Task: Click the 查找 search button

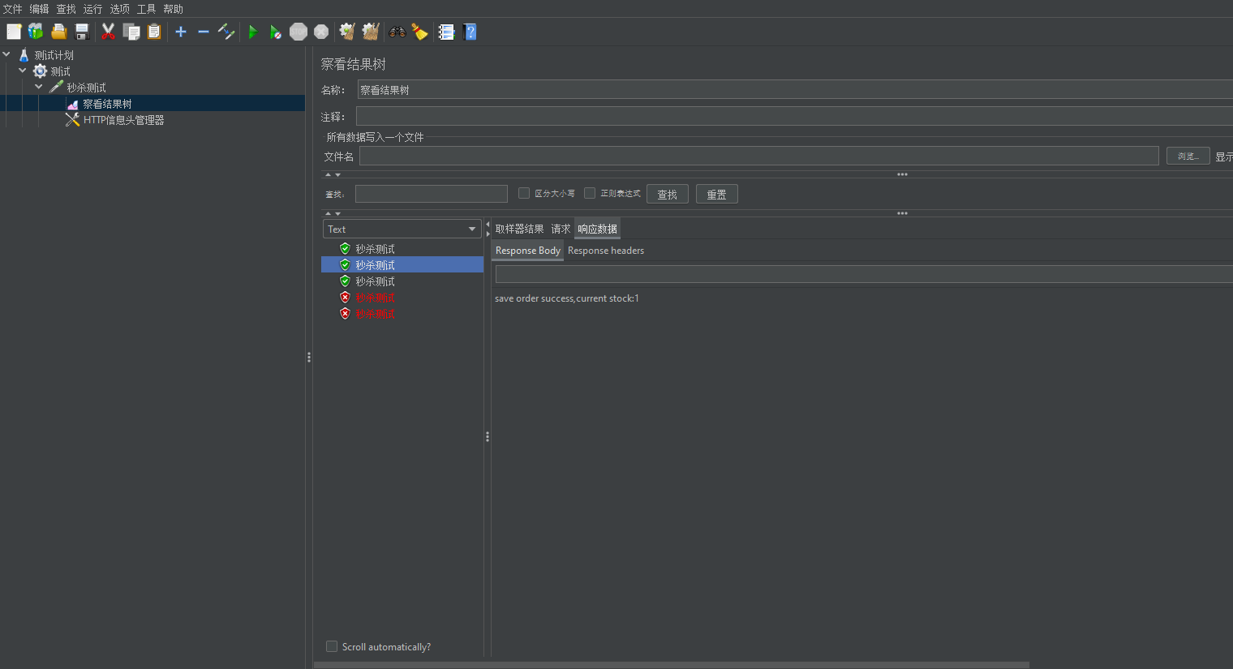Action: pos(668,194)
